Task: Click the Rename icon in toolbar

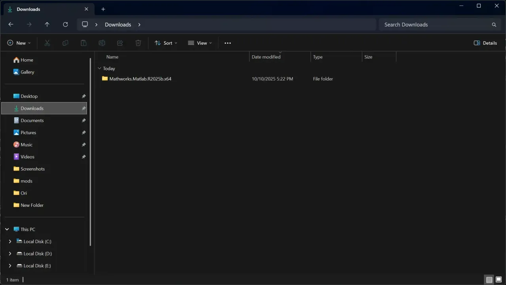Action: [x=102, y=43]
